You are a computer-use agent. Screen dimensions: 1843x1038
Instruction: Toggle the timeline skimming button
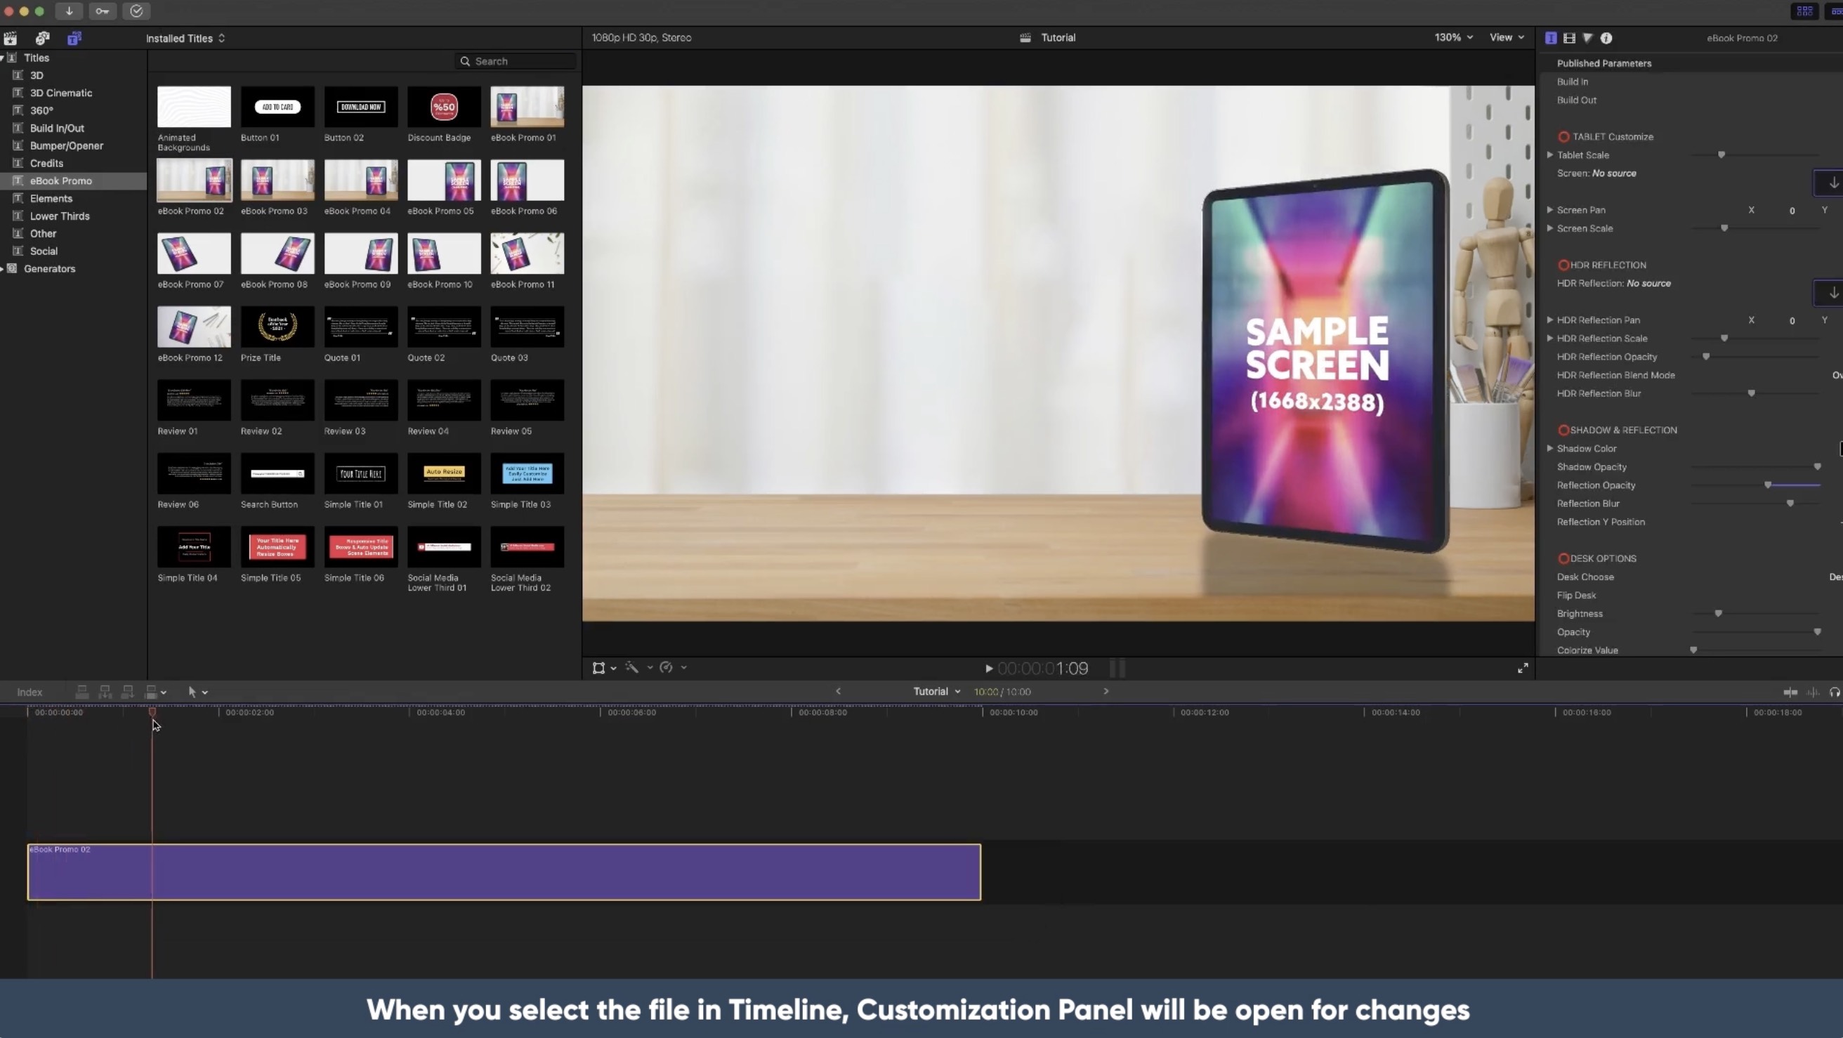click(x=1790, y=692)
